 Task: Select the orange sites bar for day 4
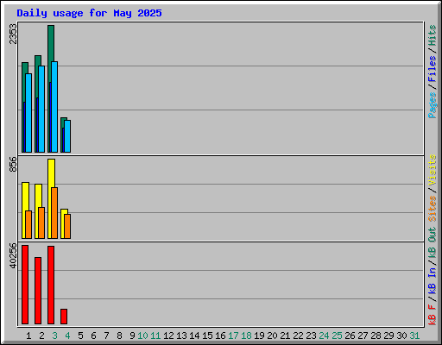tap(67, 226)
